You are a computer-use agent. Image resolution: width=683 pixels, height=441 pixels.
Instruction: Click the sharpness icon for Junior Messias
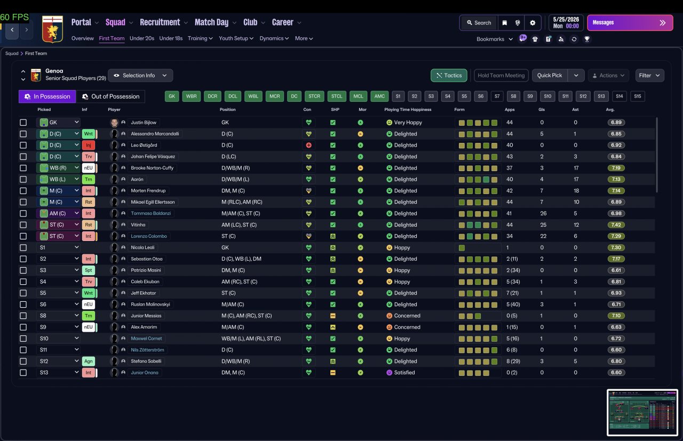point(332,316)
